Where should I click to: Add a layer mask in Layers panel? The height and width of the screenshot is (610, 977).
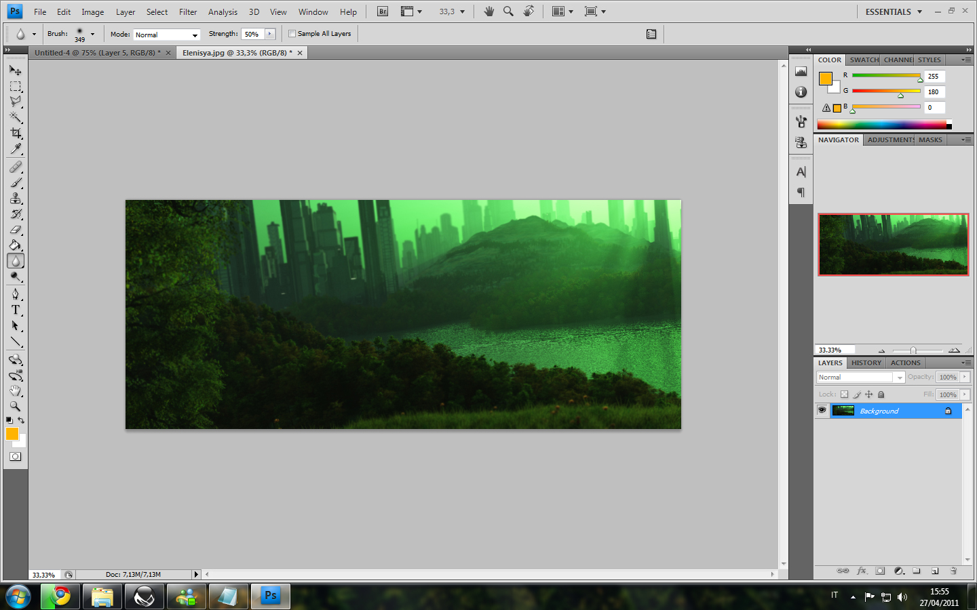[x=880, y=571]
